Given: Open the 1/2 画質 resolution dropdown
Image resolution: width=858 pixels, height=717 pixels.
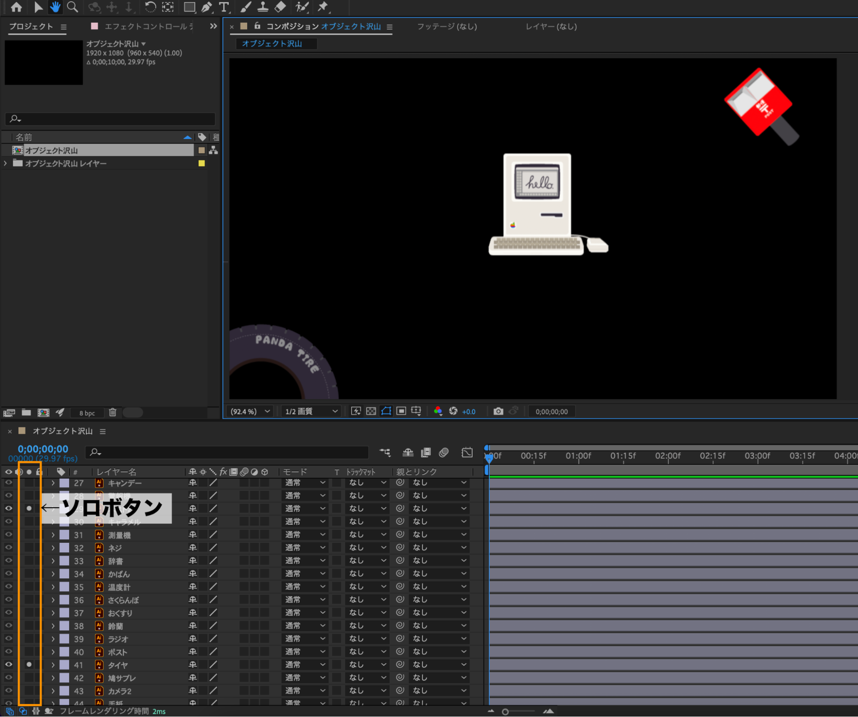Looking at the screenshot, I should pyautogui.click(x=311, y=411).
